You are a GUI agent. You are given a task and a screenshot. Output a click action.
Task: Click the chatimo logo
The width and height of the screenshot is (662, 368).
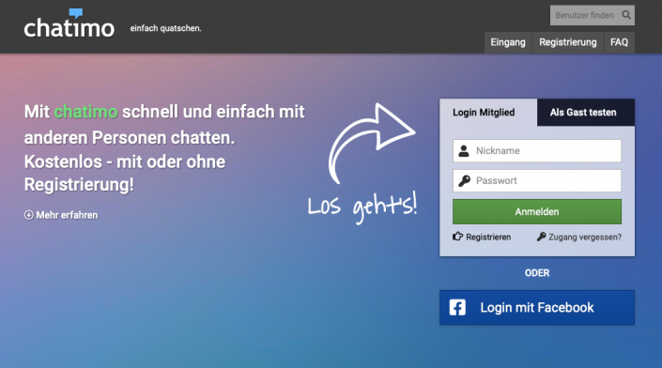(x=69, y=23)
